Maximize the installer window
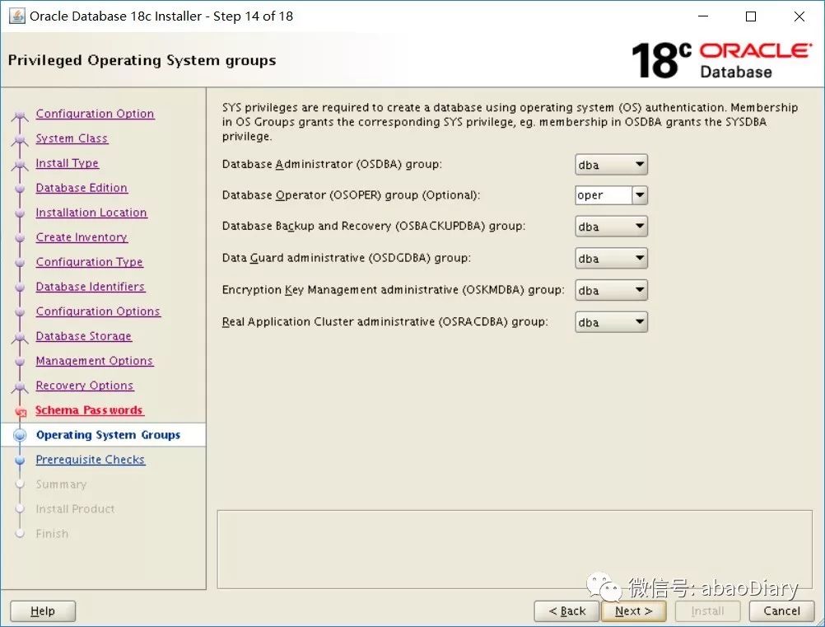This screenshot has height=627, width=825. [751, 16]
